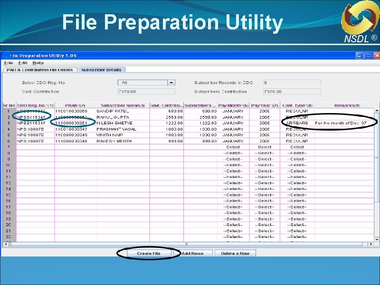Image resolution: width=380 pixels, height=285 pixels.
Task: Click the Add Rows button
Action: (x=193, y=254)
